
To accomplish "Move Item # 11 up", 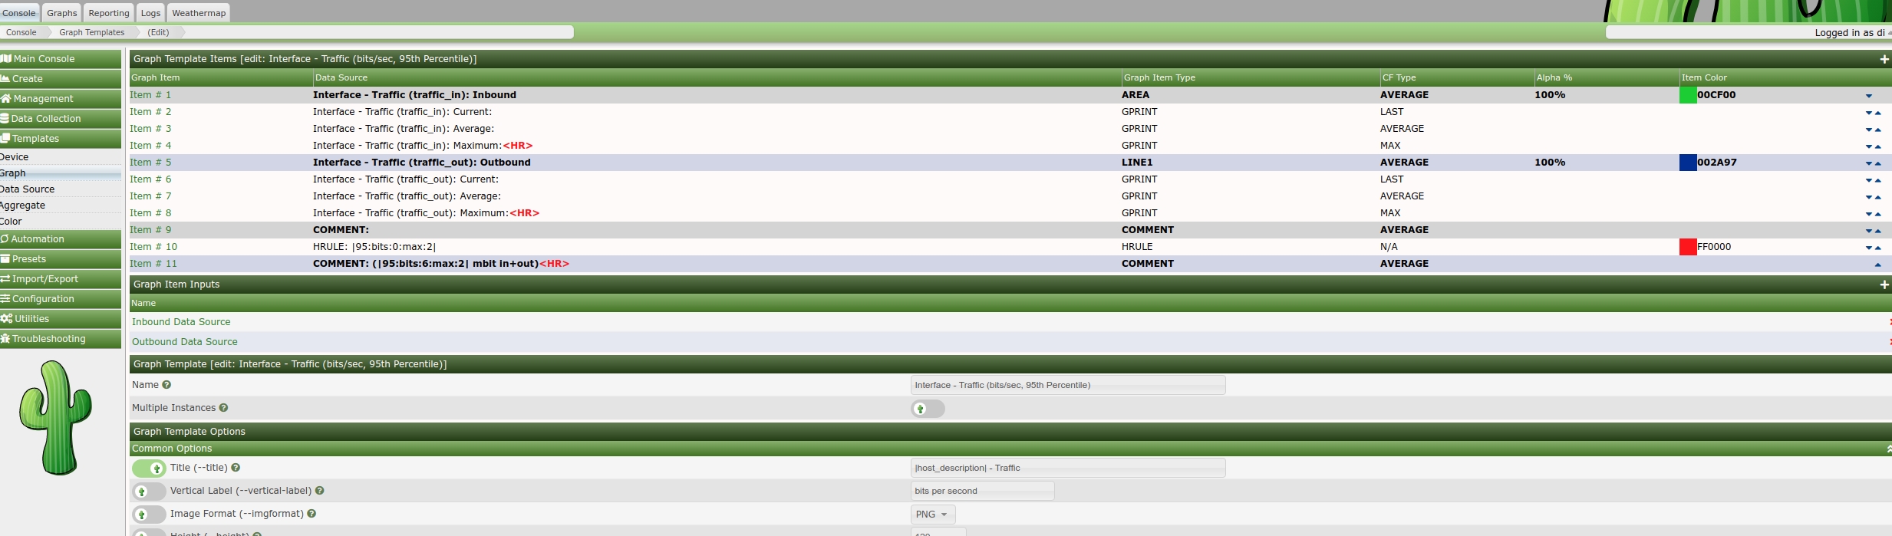I will point(1877,265).
